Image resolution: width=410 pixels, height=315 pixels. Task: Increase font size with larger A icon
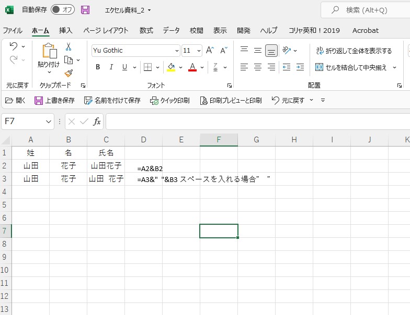click(210, 50)
